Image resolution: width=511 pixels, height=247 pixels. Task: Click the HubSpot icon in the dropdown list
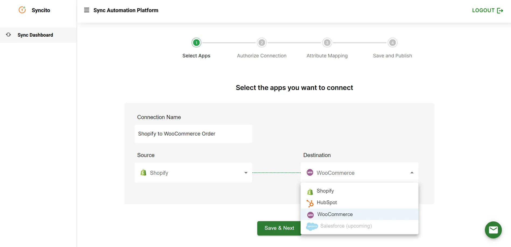point(310,203)
